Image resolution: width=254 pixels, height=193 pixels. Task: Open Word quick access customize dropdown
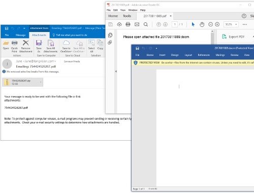156,48
